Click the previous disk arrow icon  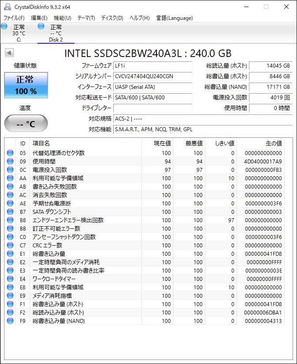(x=9, y=53)
